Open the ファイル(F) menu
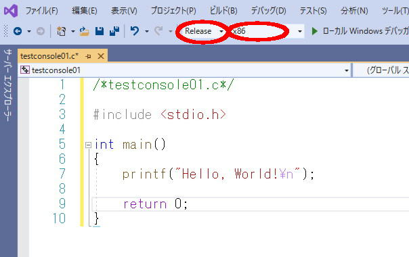Image resolution: width=409 pixels, height=257 pixels. pos(41,11)
